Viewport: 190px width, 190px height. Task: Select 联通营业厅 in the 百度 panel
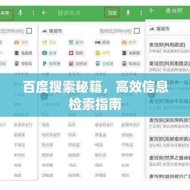coord(131,125)
